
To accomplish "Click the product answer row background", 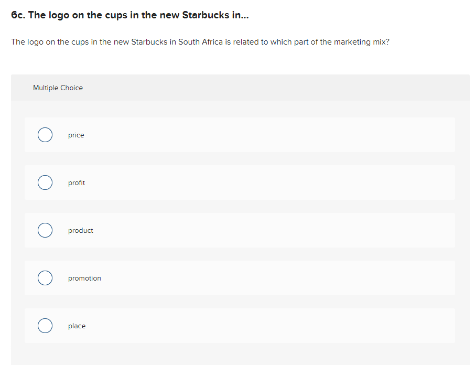I will coord(262,230).
